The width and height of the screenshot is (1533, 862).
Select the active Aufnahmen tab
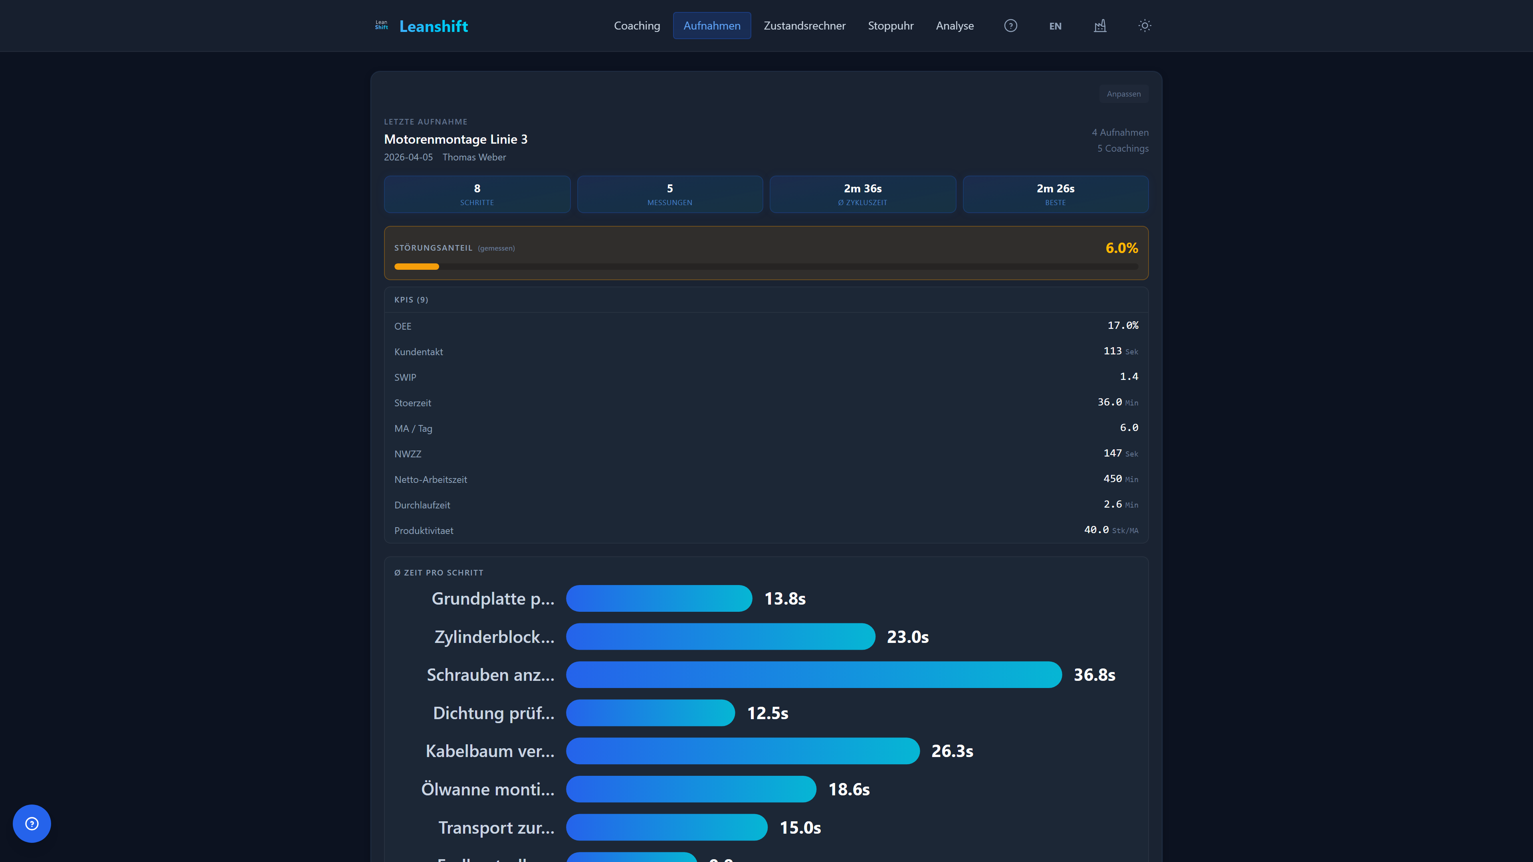712,26
